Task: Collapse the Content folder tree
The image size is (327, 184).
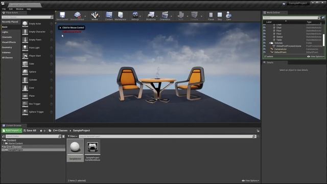Action: [x=2, y=141]
